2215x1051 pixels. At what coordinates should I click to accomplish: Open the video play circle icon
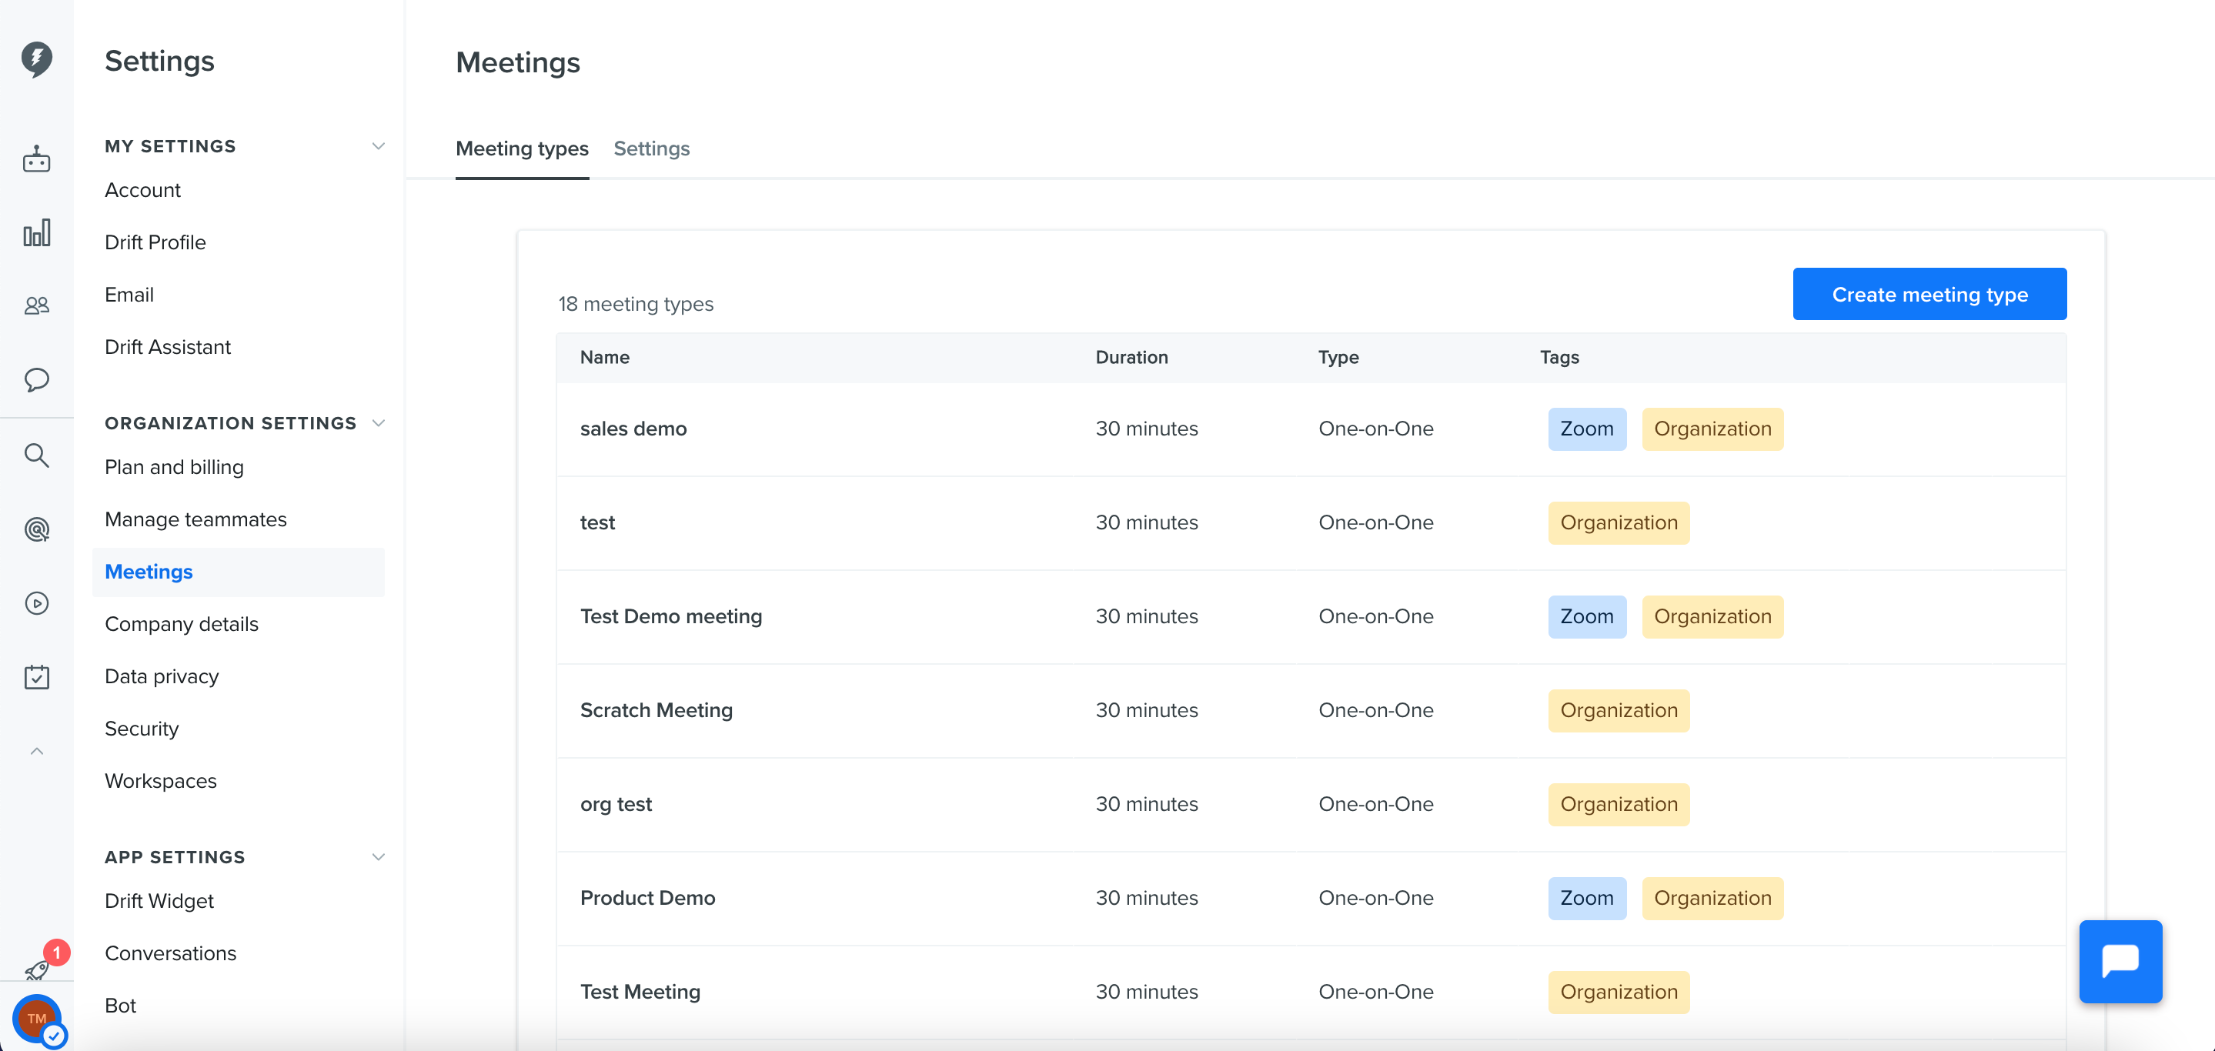[x=36, y=603]
